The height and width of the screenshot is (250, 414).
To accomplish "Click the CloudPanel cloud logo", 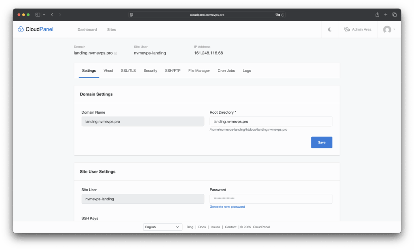I will (21, 29).
